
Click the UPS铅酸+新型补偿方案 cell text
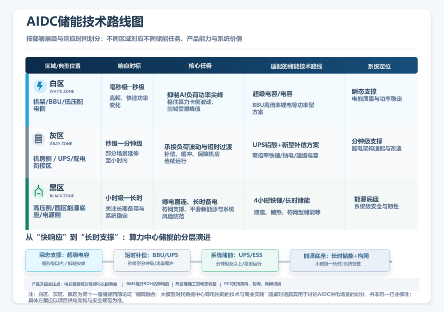click(x=286, y=145)
